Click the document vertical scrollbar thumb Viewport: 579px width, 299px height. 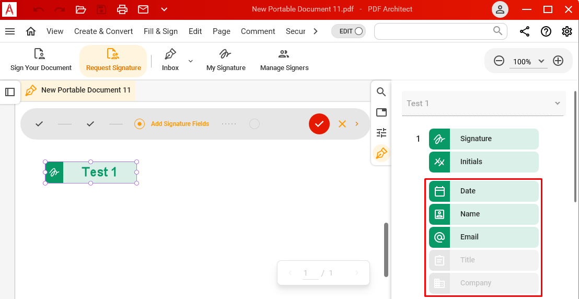[386, 249]
